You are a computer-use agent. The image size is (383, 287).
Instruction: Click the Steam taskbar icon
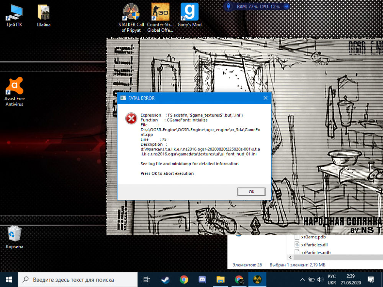click(165, 279)
